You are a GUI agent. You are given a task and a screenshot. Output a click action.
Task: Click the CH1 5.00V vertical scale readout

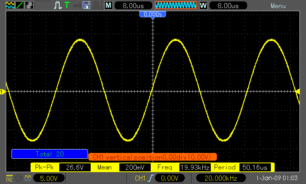click(49, 178)
